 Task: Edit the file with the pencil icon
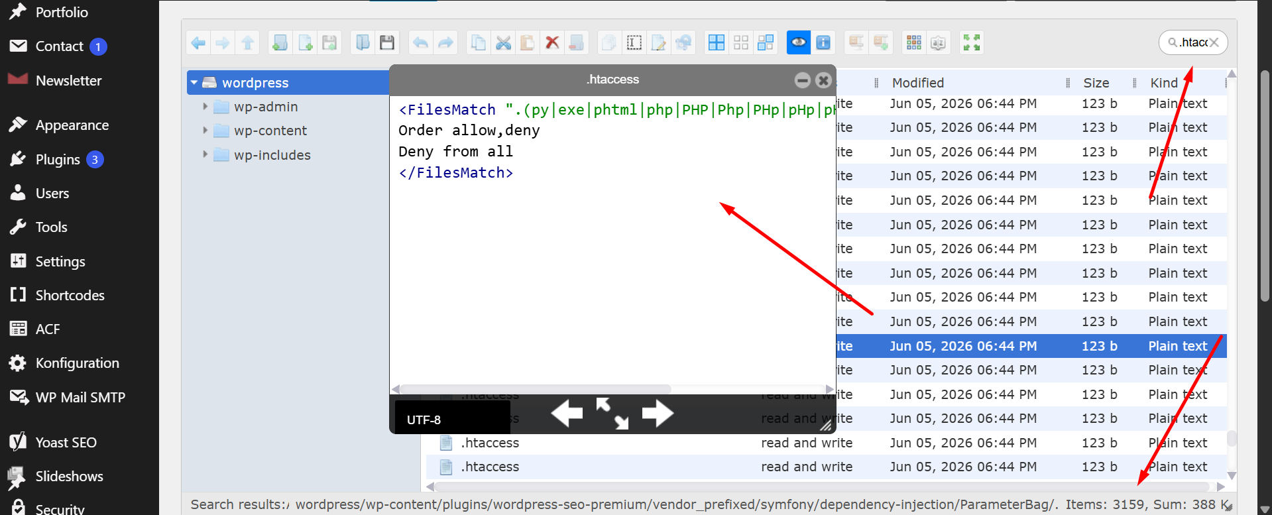coord(659,43)
